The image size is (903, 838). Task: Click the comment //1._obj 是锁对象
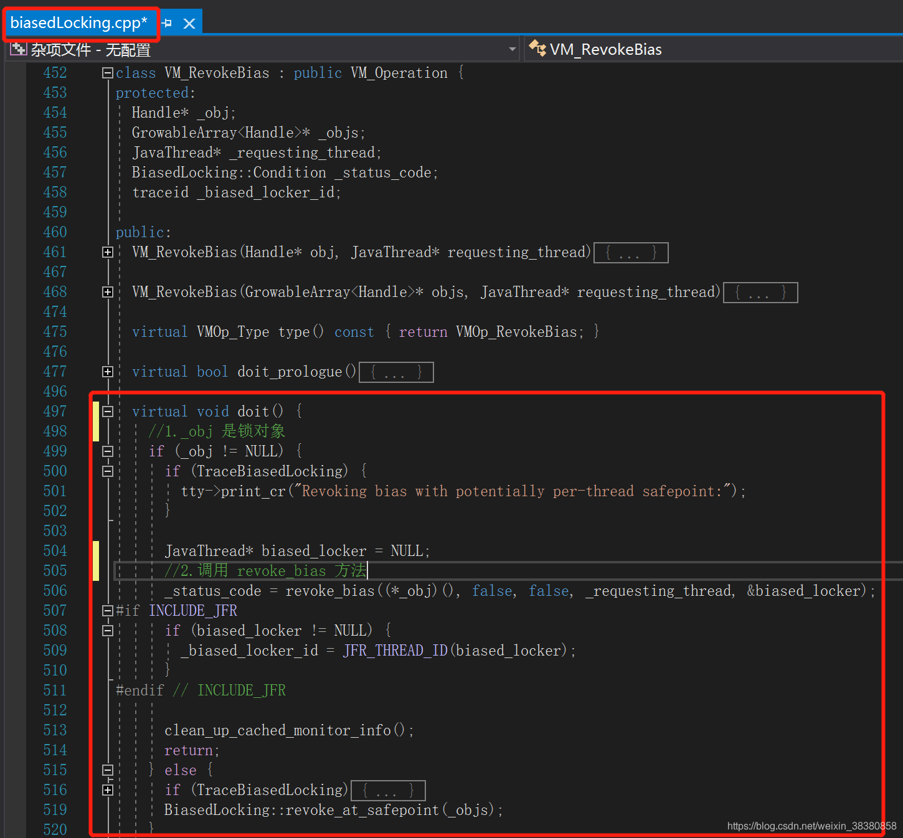(x=217, y=431)
